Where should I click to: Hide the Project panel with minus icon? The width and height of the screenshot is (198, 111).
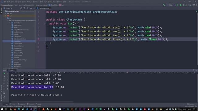pyautogui.click(x=34, y=8)
